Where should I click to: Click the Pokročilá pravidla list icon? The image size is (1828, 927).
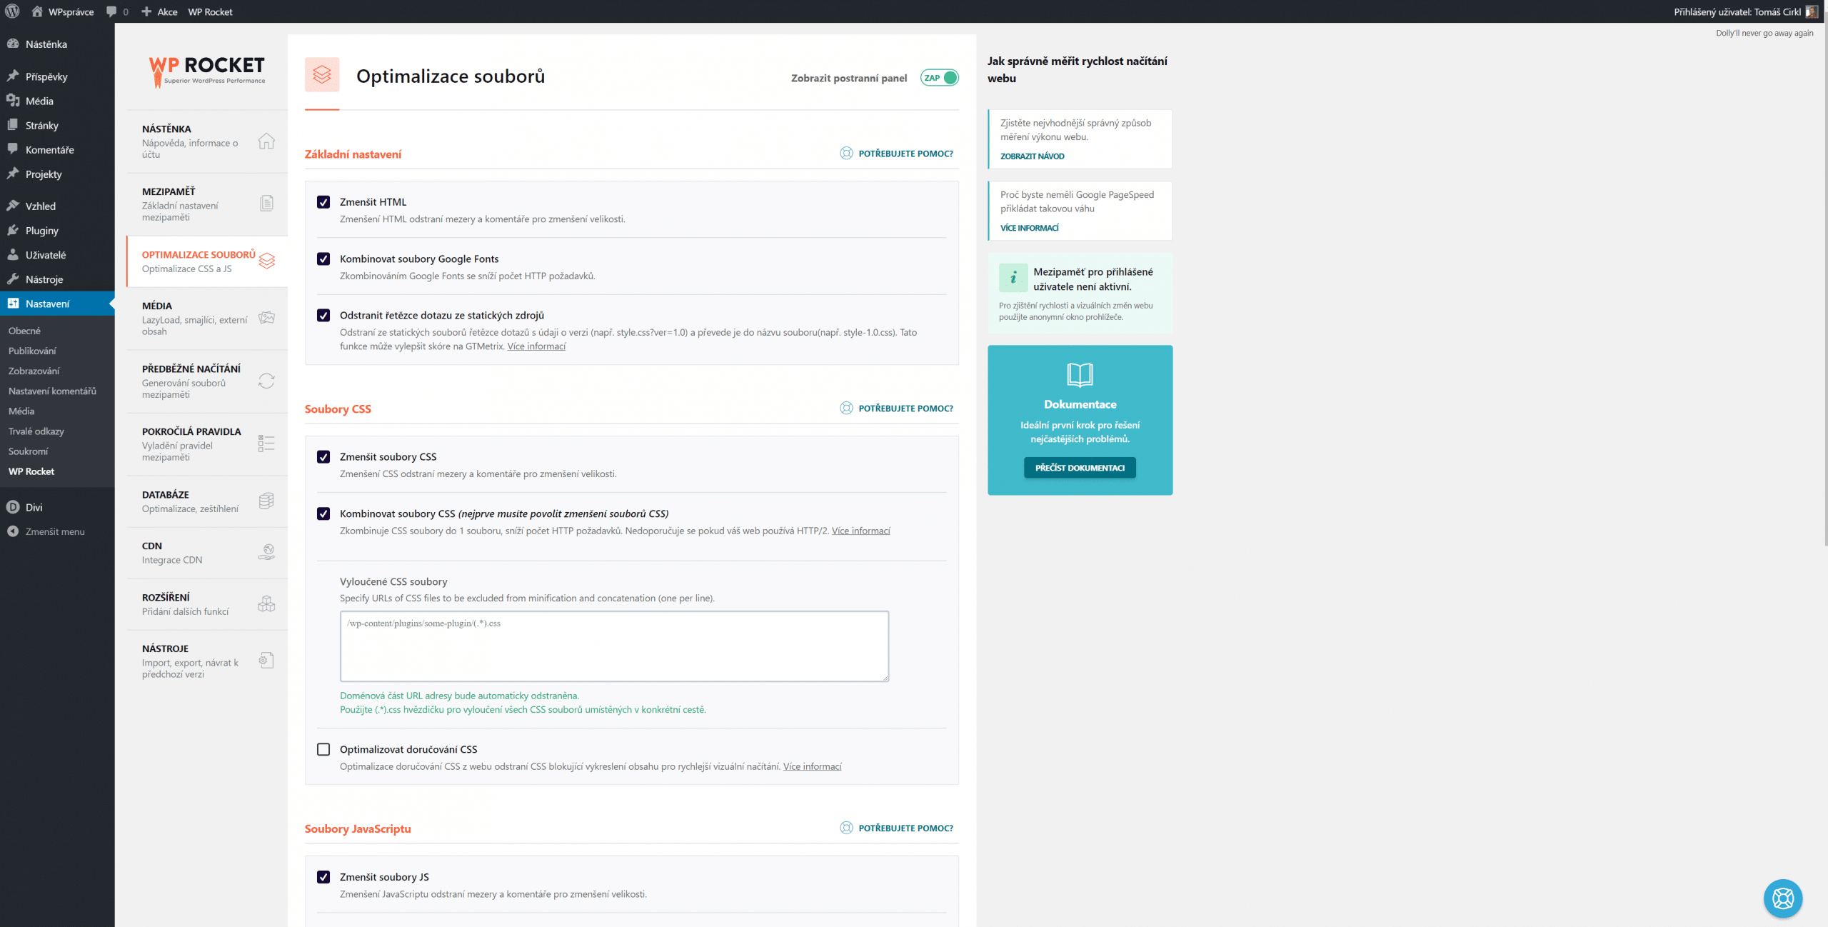click(x=266, y=444)
